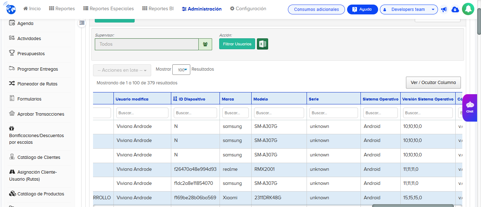Sort by Usuario modifica column header
This screenshot has width=481, height=207.
pos(132,99)
